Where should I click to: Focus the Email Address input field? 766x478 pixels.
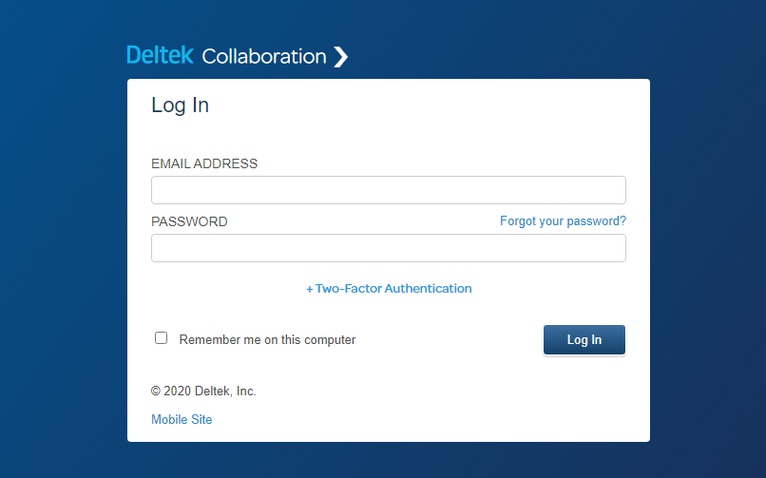click(389, 190)
